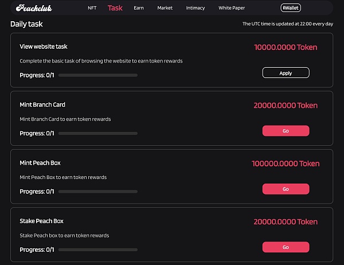344x265 pixels.
Task: Go to the Earn section
Action: pos(139,8)
